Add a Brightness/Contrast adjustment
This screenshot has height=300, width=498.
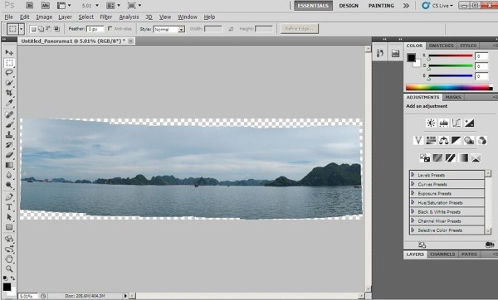click(431, 123)
